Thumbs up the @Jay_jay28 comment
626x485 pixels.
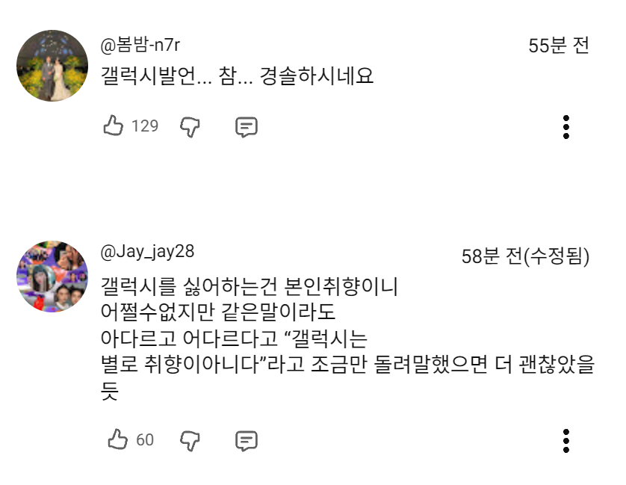pos(118,439)
